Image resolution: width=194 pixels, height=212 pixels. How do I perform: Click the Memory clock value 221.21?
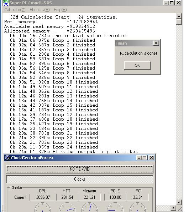tap(89, 197)
